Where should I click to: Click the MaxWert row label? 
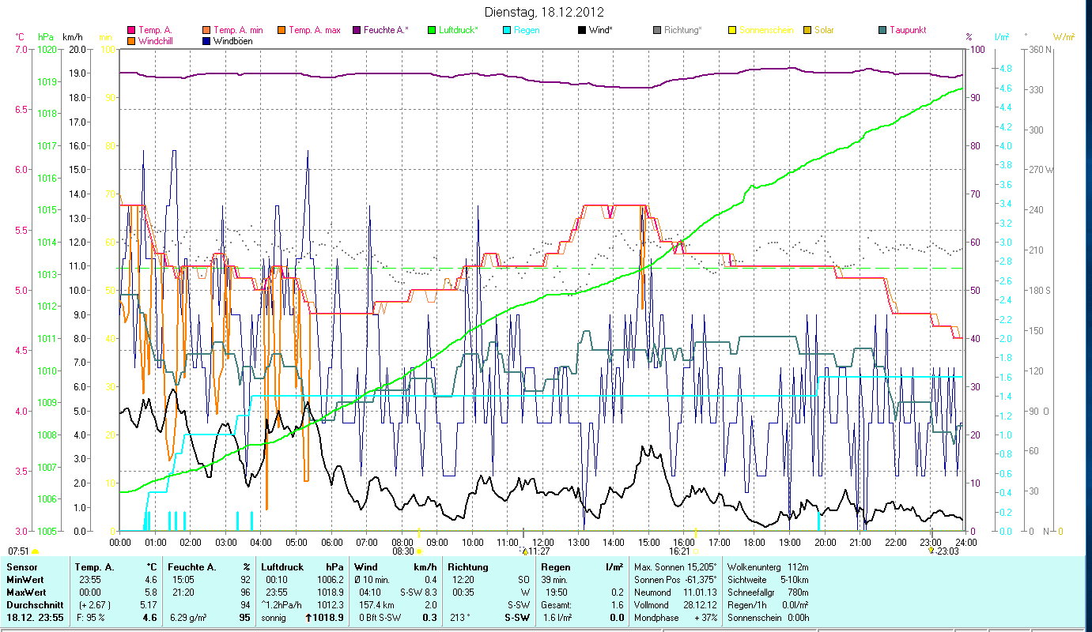[x=26, y=592]
